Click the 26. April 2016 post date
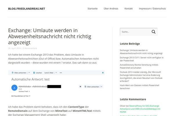This screenshot has height=116, width=174. [14, 48]
